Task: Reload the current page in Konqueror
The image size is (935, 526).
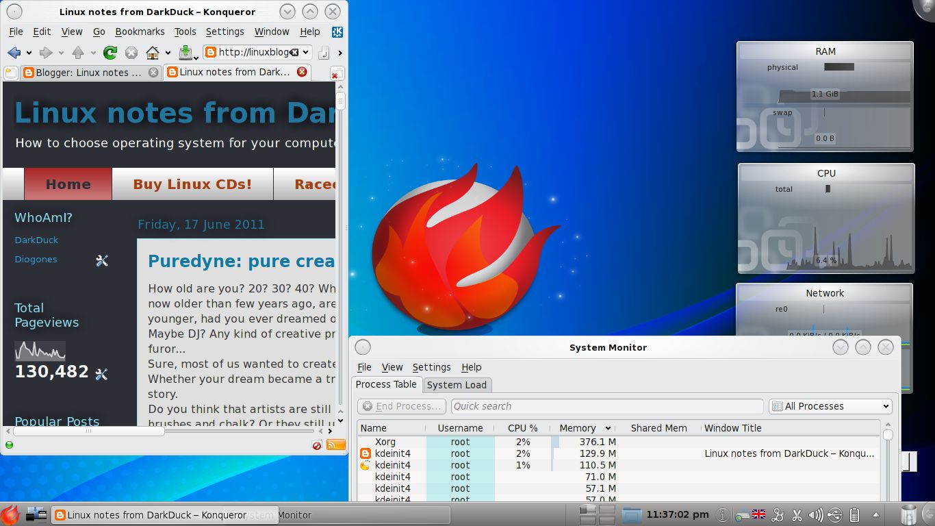Action: click(110, 52)
